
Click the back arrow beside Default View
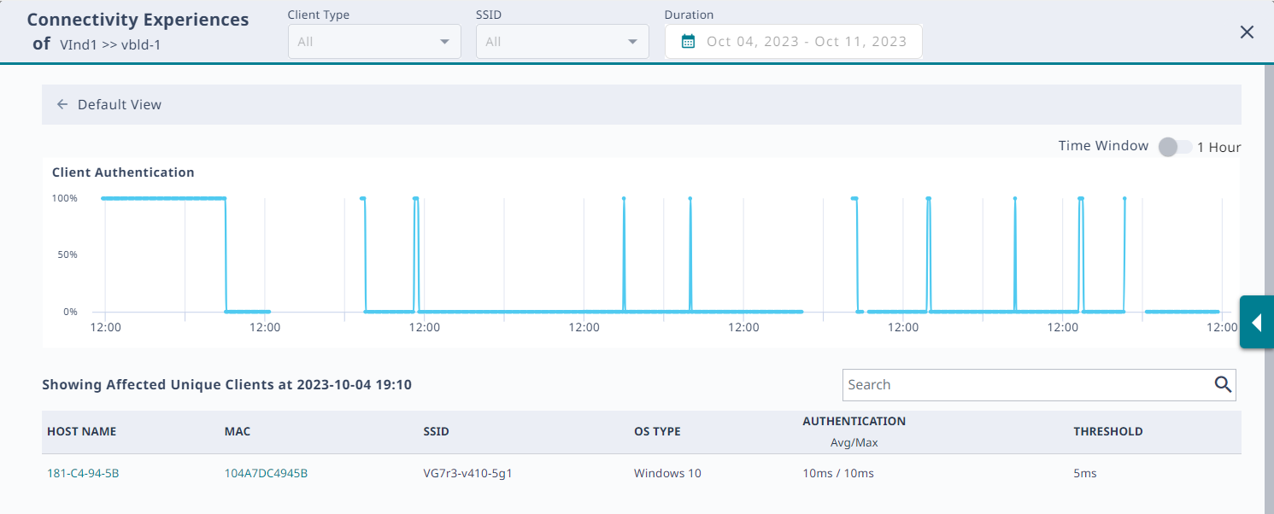(62, 105)
